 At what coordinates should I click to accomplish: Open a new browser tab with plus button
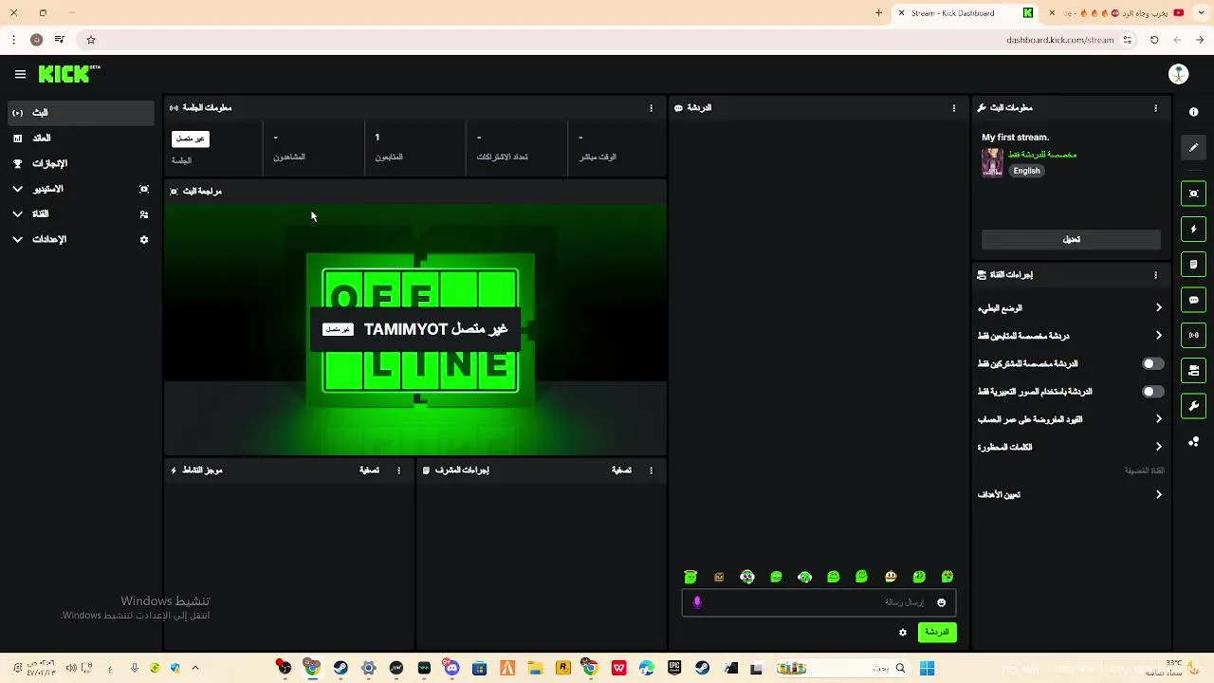[878, 13]
